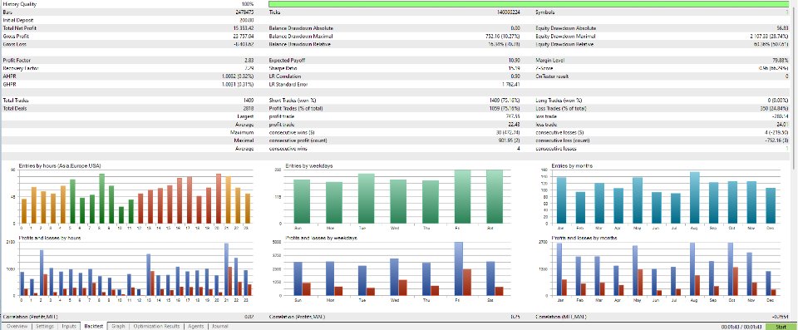798x330 pixels.
Task: Click the Total Net Profit value 15 353.42
Action: click(x=243, y=28)
